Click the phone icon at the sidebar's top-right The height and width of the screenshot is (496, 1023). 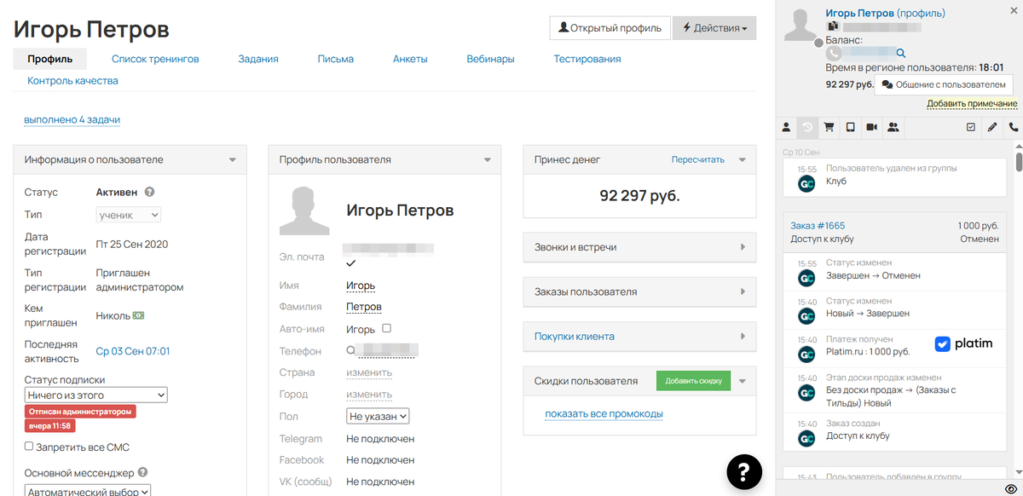coord(1014,127)
